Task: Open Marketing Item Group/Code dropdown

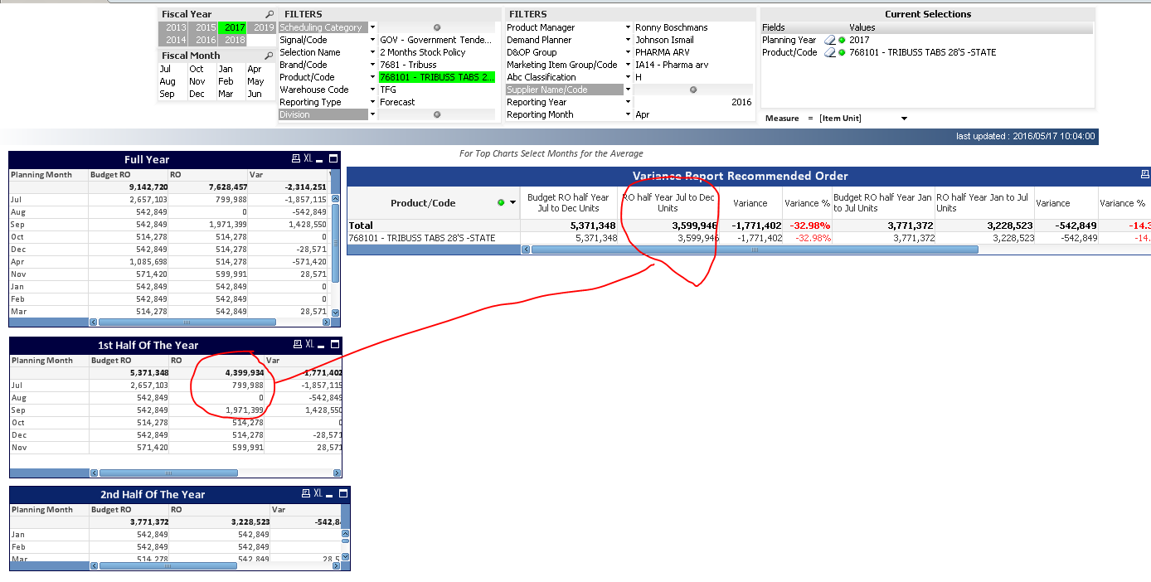Action: click(x=628, y=65)
